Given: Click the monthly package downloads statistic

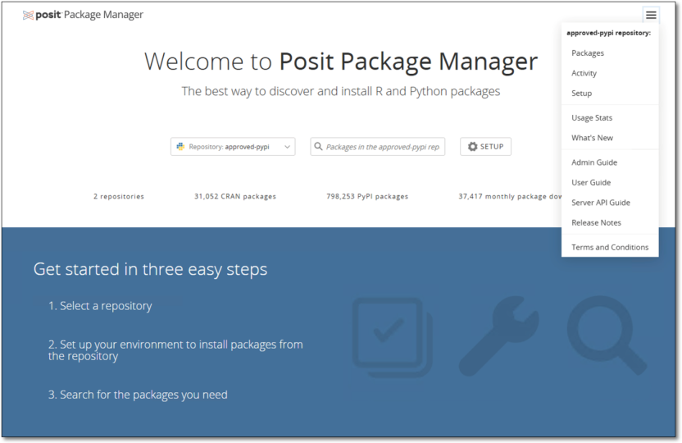Looking at the screenshot, I should pos(510,197).
